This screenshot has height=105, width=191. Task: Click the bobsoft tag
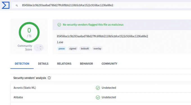(85, 48)
